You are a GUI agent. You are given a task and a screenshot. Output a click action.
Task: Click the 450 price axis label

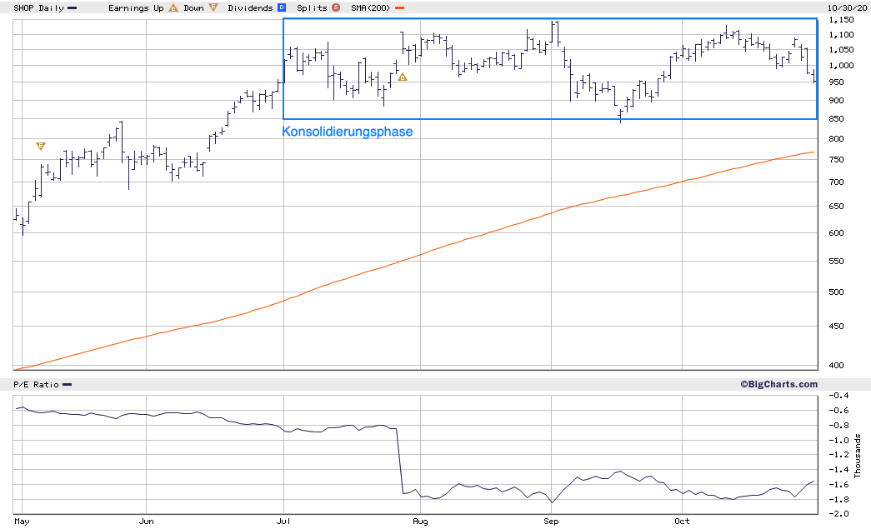pos(836,327)
